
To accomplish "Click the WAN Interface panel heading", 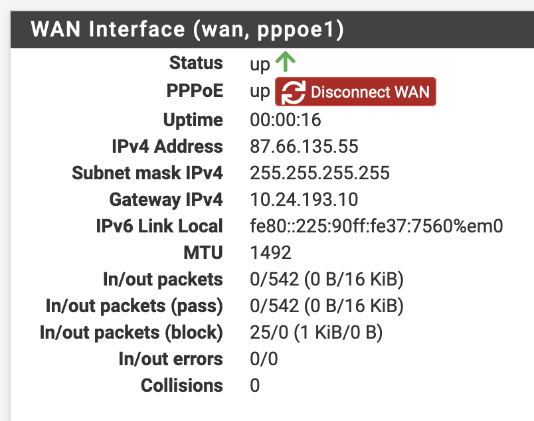I will (191, 30).
